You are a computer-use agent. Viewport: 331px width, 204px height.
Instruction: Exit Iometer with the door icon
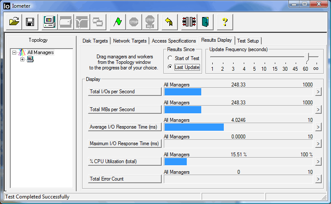tap(205, 22)
